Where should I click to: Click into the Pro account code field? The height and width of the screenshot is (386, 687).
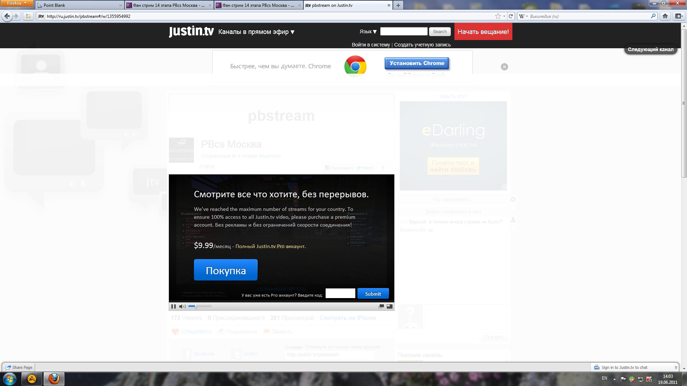point(340,293)
